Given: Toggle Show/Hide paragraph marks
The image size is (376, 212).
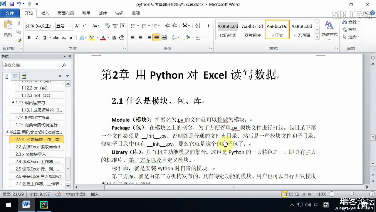Looking at the screenshot, I should [209, 26].
